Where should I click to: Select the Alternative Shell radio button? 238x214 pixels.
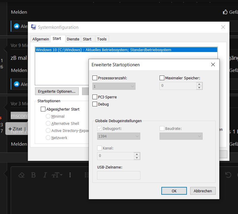click(x=48, y=123)
